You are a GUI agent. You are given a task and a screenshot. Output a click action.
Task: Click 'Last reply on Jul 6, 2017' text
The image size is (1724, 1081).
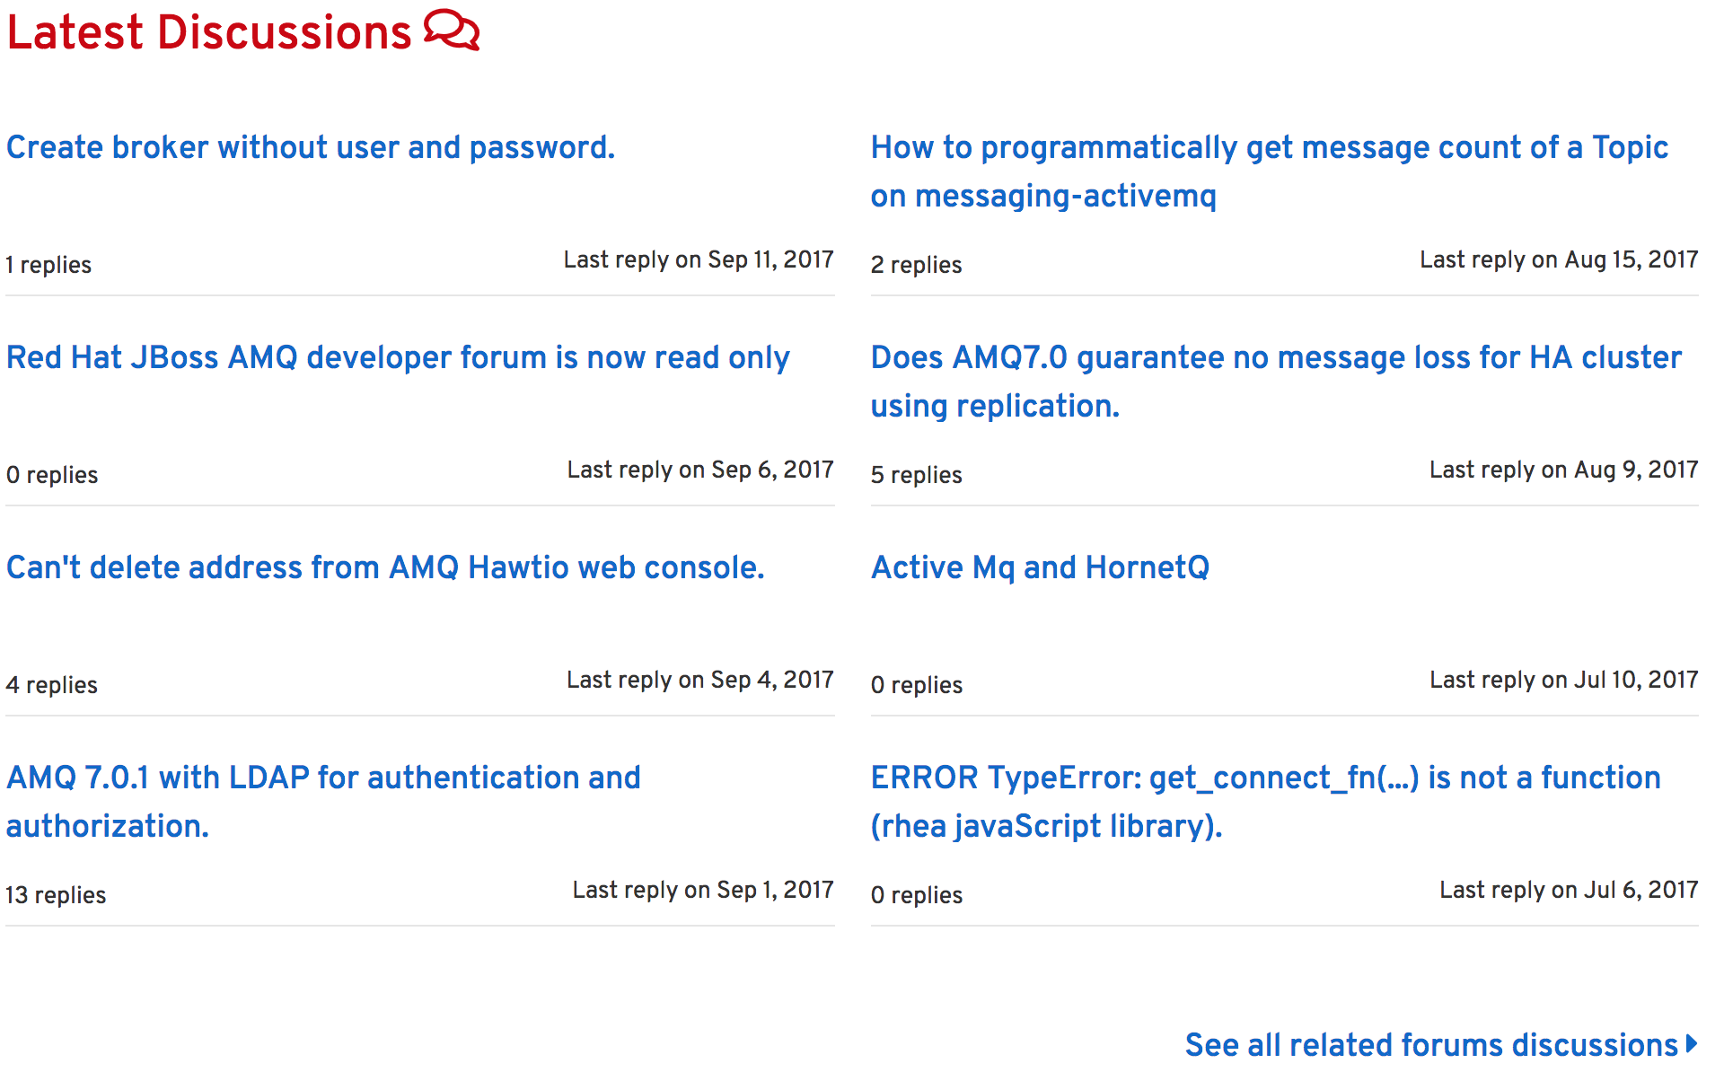tap(1569, 890)
